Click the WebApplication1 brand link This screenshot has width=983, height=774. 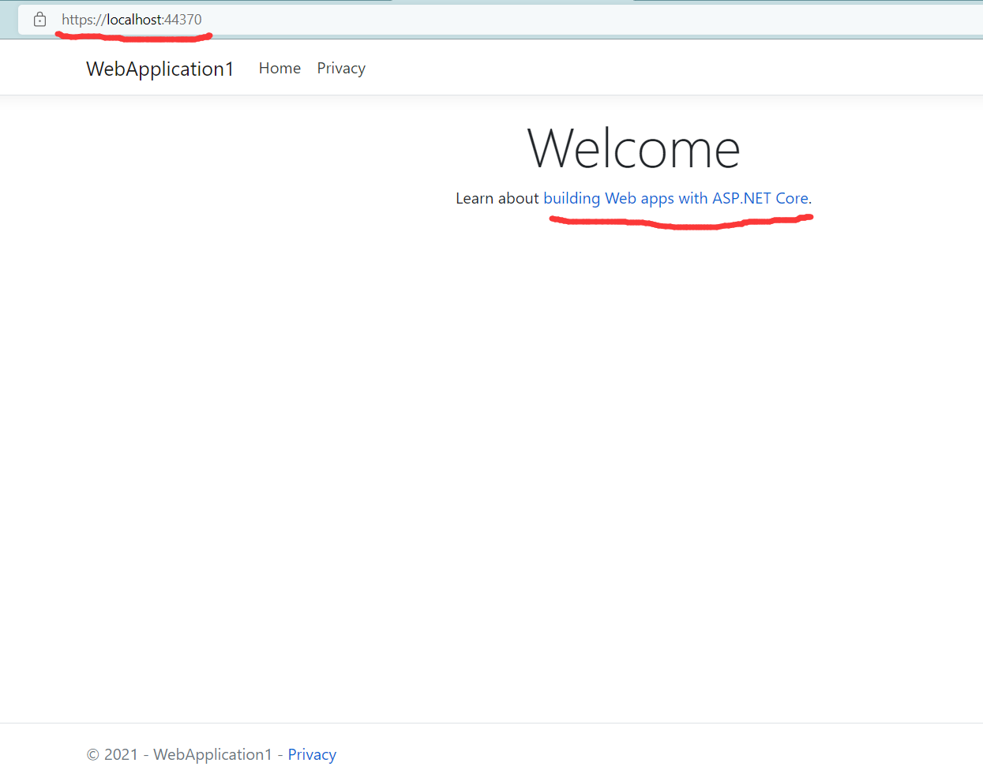pos(159,69)
